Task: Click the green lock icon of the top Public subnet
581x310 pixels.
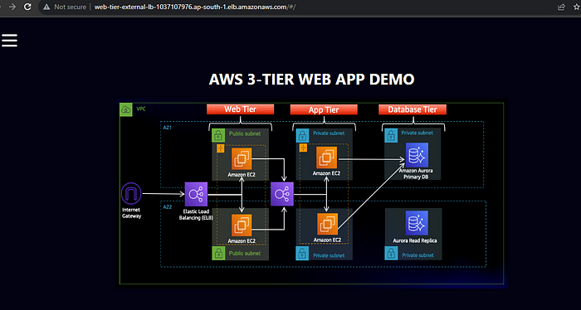Action: [x=218, y=135]
